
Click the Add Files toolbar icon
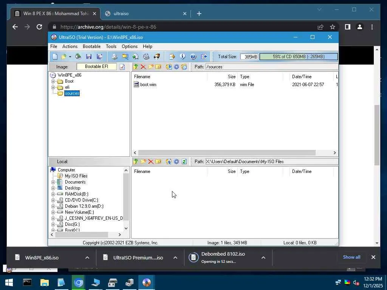click(172, 57)
